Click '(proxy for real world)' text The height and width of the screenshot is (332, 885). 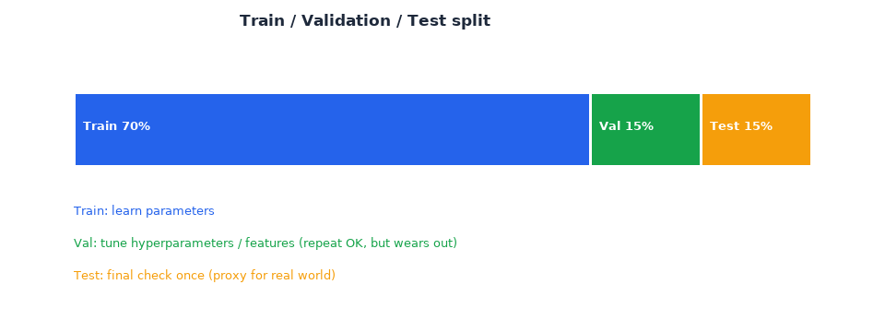[272, 276]
